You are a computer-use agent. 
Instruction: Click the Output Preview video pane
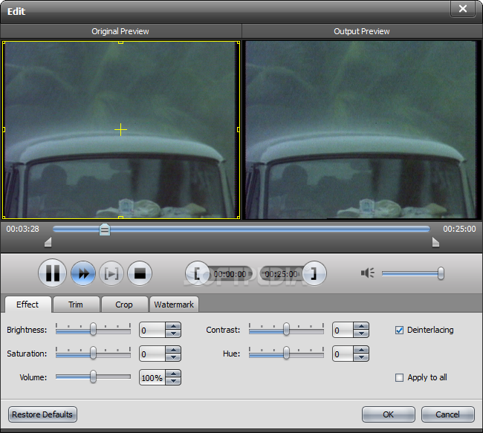pos(361,130)
